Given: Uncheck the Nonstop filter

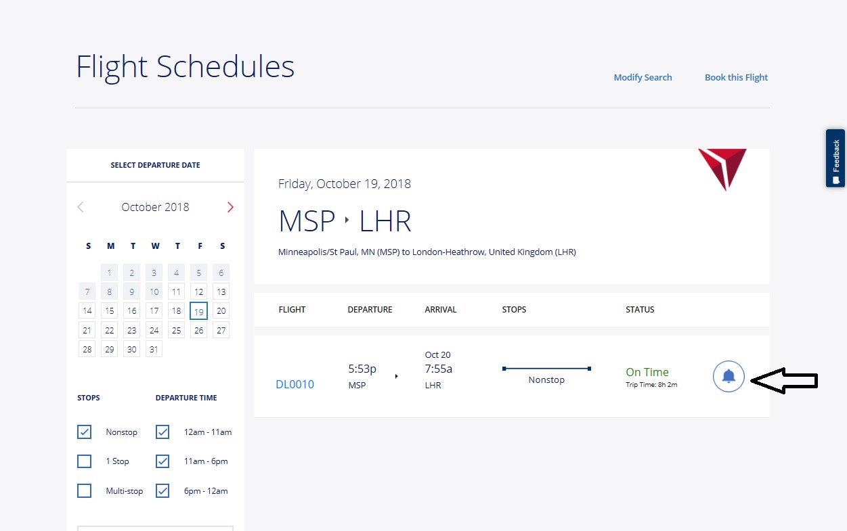Looking at the screenshot, I should [84, 432].
